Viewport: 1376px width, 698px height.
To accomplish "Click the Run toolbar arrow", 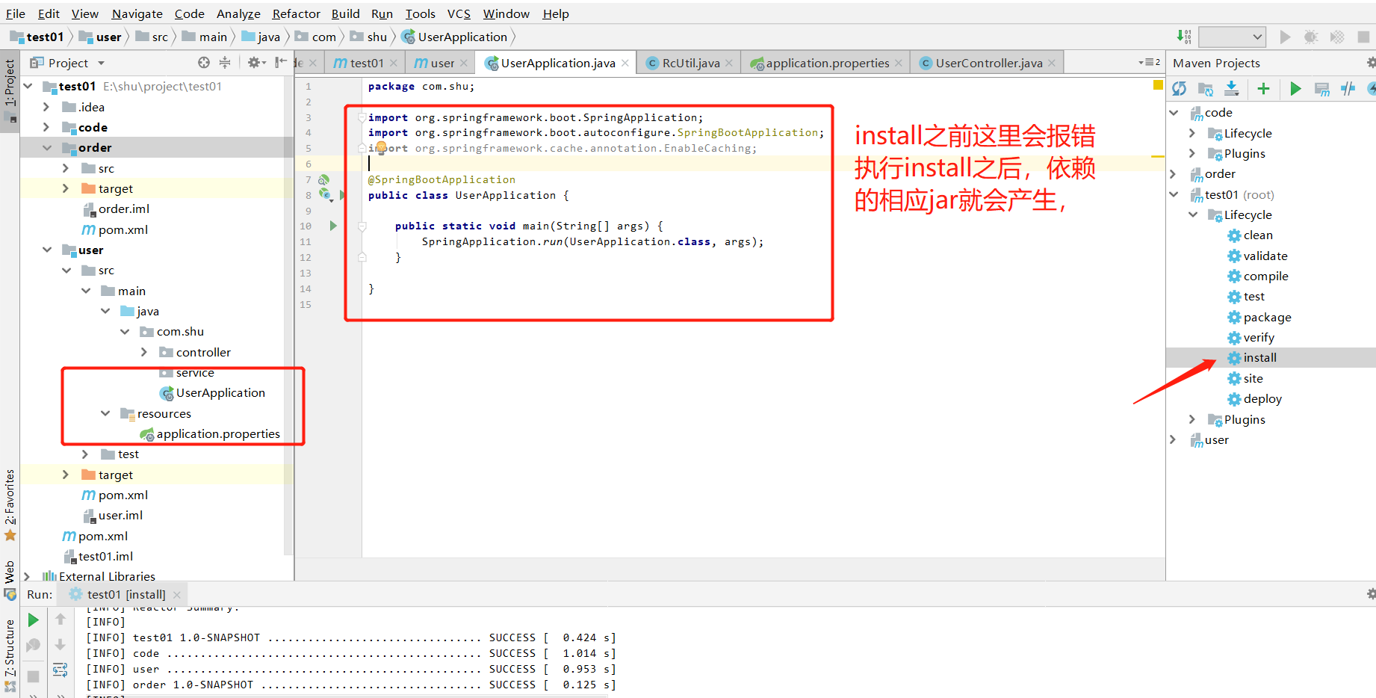I will (1285, 37).
